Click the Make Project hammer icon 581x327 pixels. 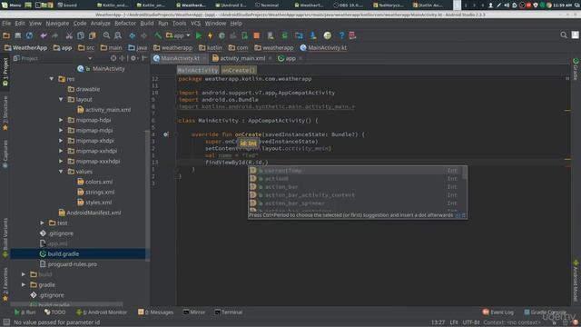coord(158,35)
